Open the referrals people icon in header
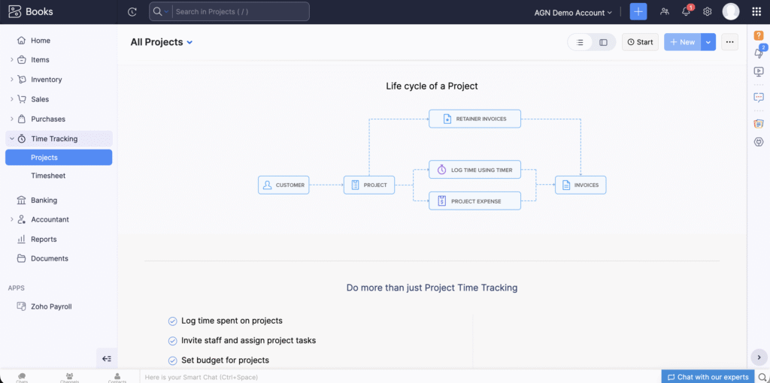Image resolution: width=770 pixels, height=383 pixels. click(x=665, y=12)
